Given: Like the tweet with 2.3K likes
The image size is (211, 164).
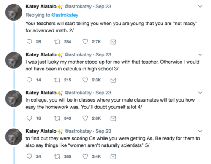Looking at the screenshot, I should pyautogui.click(x=85, y=80).
